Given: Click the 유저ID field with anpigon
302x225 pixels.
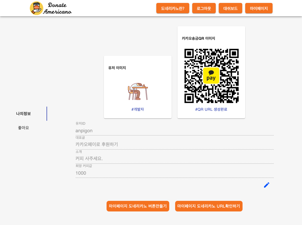Looking at the screenshot, I should click(x=175, y=130).
